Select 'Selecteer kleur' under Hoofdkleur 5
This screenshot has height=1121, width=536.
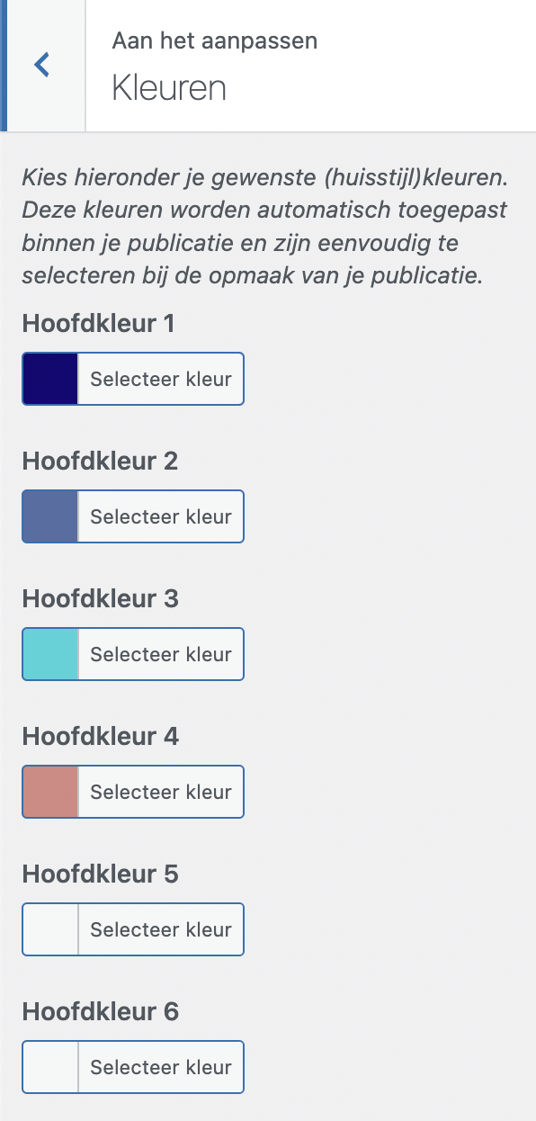(161, 929)
